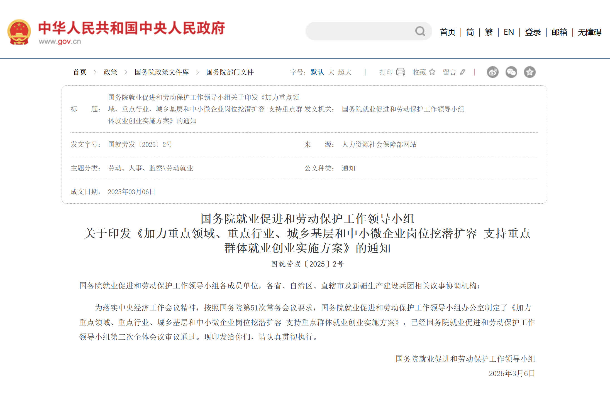Enable 无障碍 accessibility mode
Viewport: 610px width, 395px height.
click(589, 32)
